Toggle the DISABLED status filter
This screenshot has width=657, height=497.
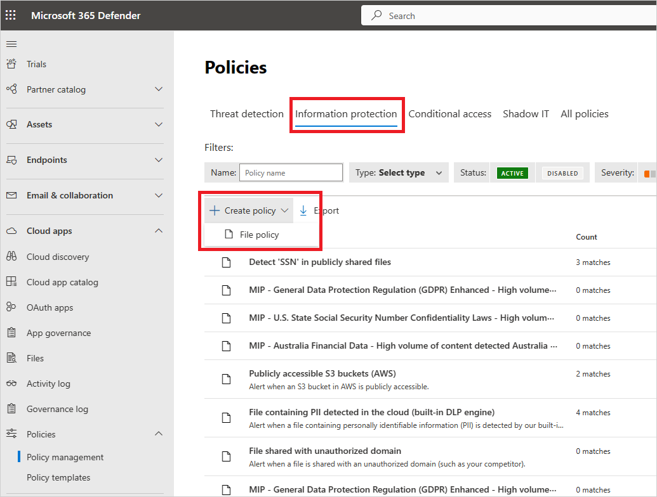pos(562,173)
